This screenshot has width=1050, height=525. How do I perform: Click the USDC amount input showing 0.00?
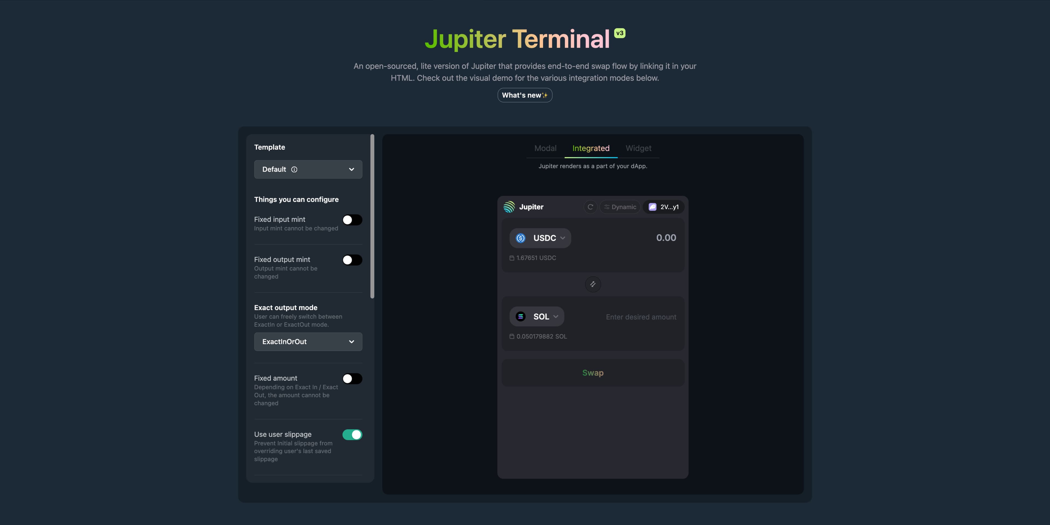(666, 238)
